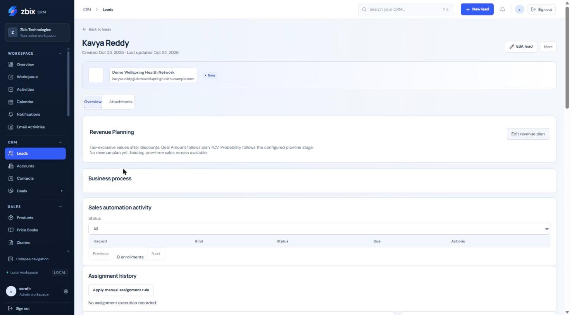Click CRM breadcrumb

[87, 9]
